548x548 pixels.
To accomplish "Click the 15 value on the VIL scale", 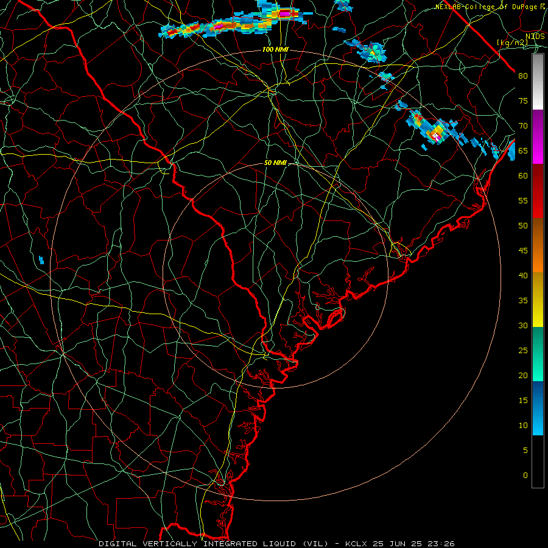I will coord(523,401).
